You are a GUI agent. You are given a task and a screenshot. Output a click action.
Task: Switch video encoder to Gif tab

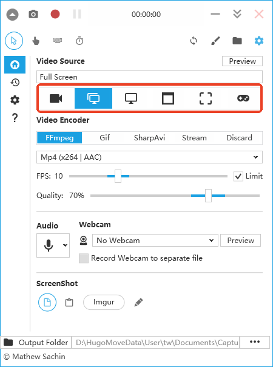tap(104, 137)
